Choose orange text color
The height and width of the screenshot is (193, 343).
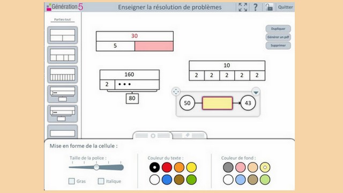point(179,167)
